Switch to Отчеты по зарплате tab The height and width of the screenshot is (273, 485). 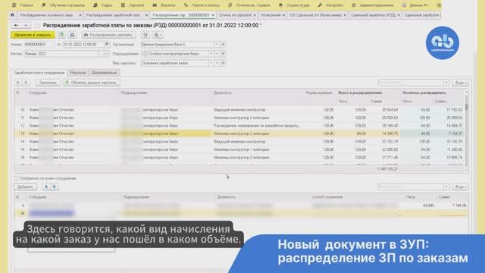pyautogui.click(x=235, y=15)
